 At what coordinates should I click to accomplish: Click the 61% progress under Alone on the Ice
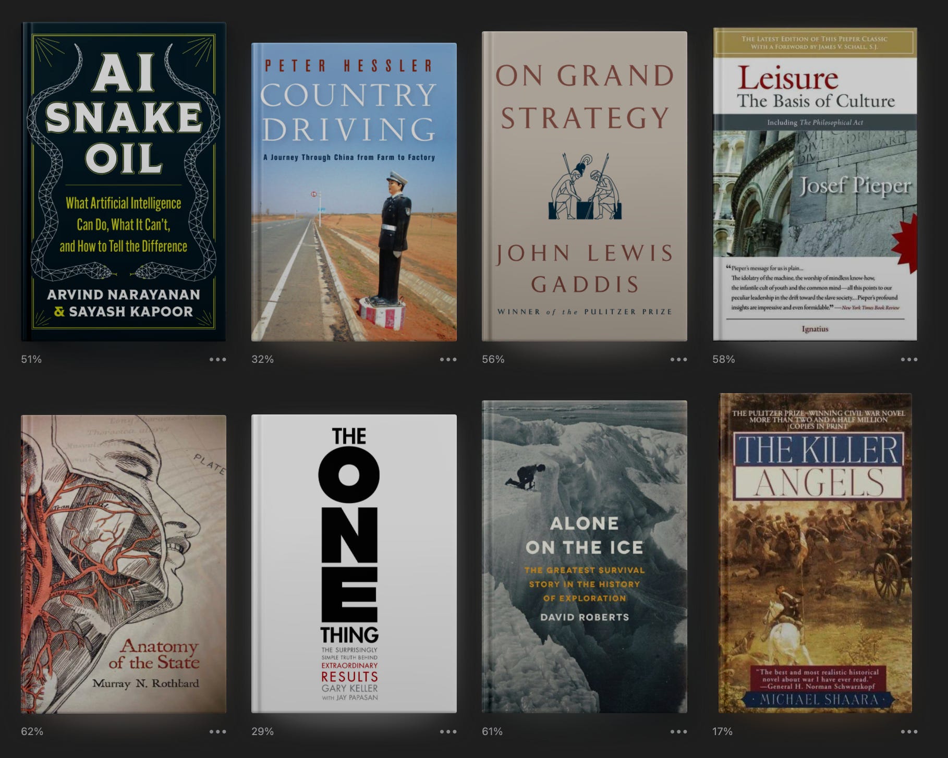tap(492, 731)
